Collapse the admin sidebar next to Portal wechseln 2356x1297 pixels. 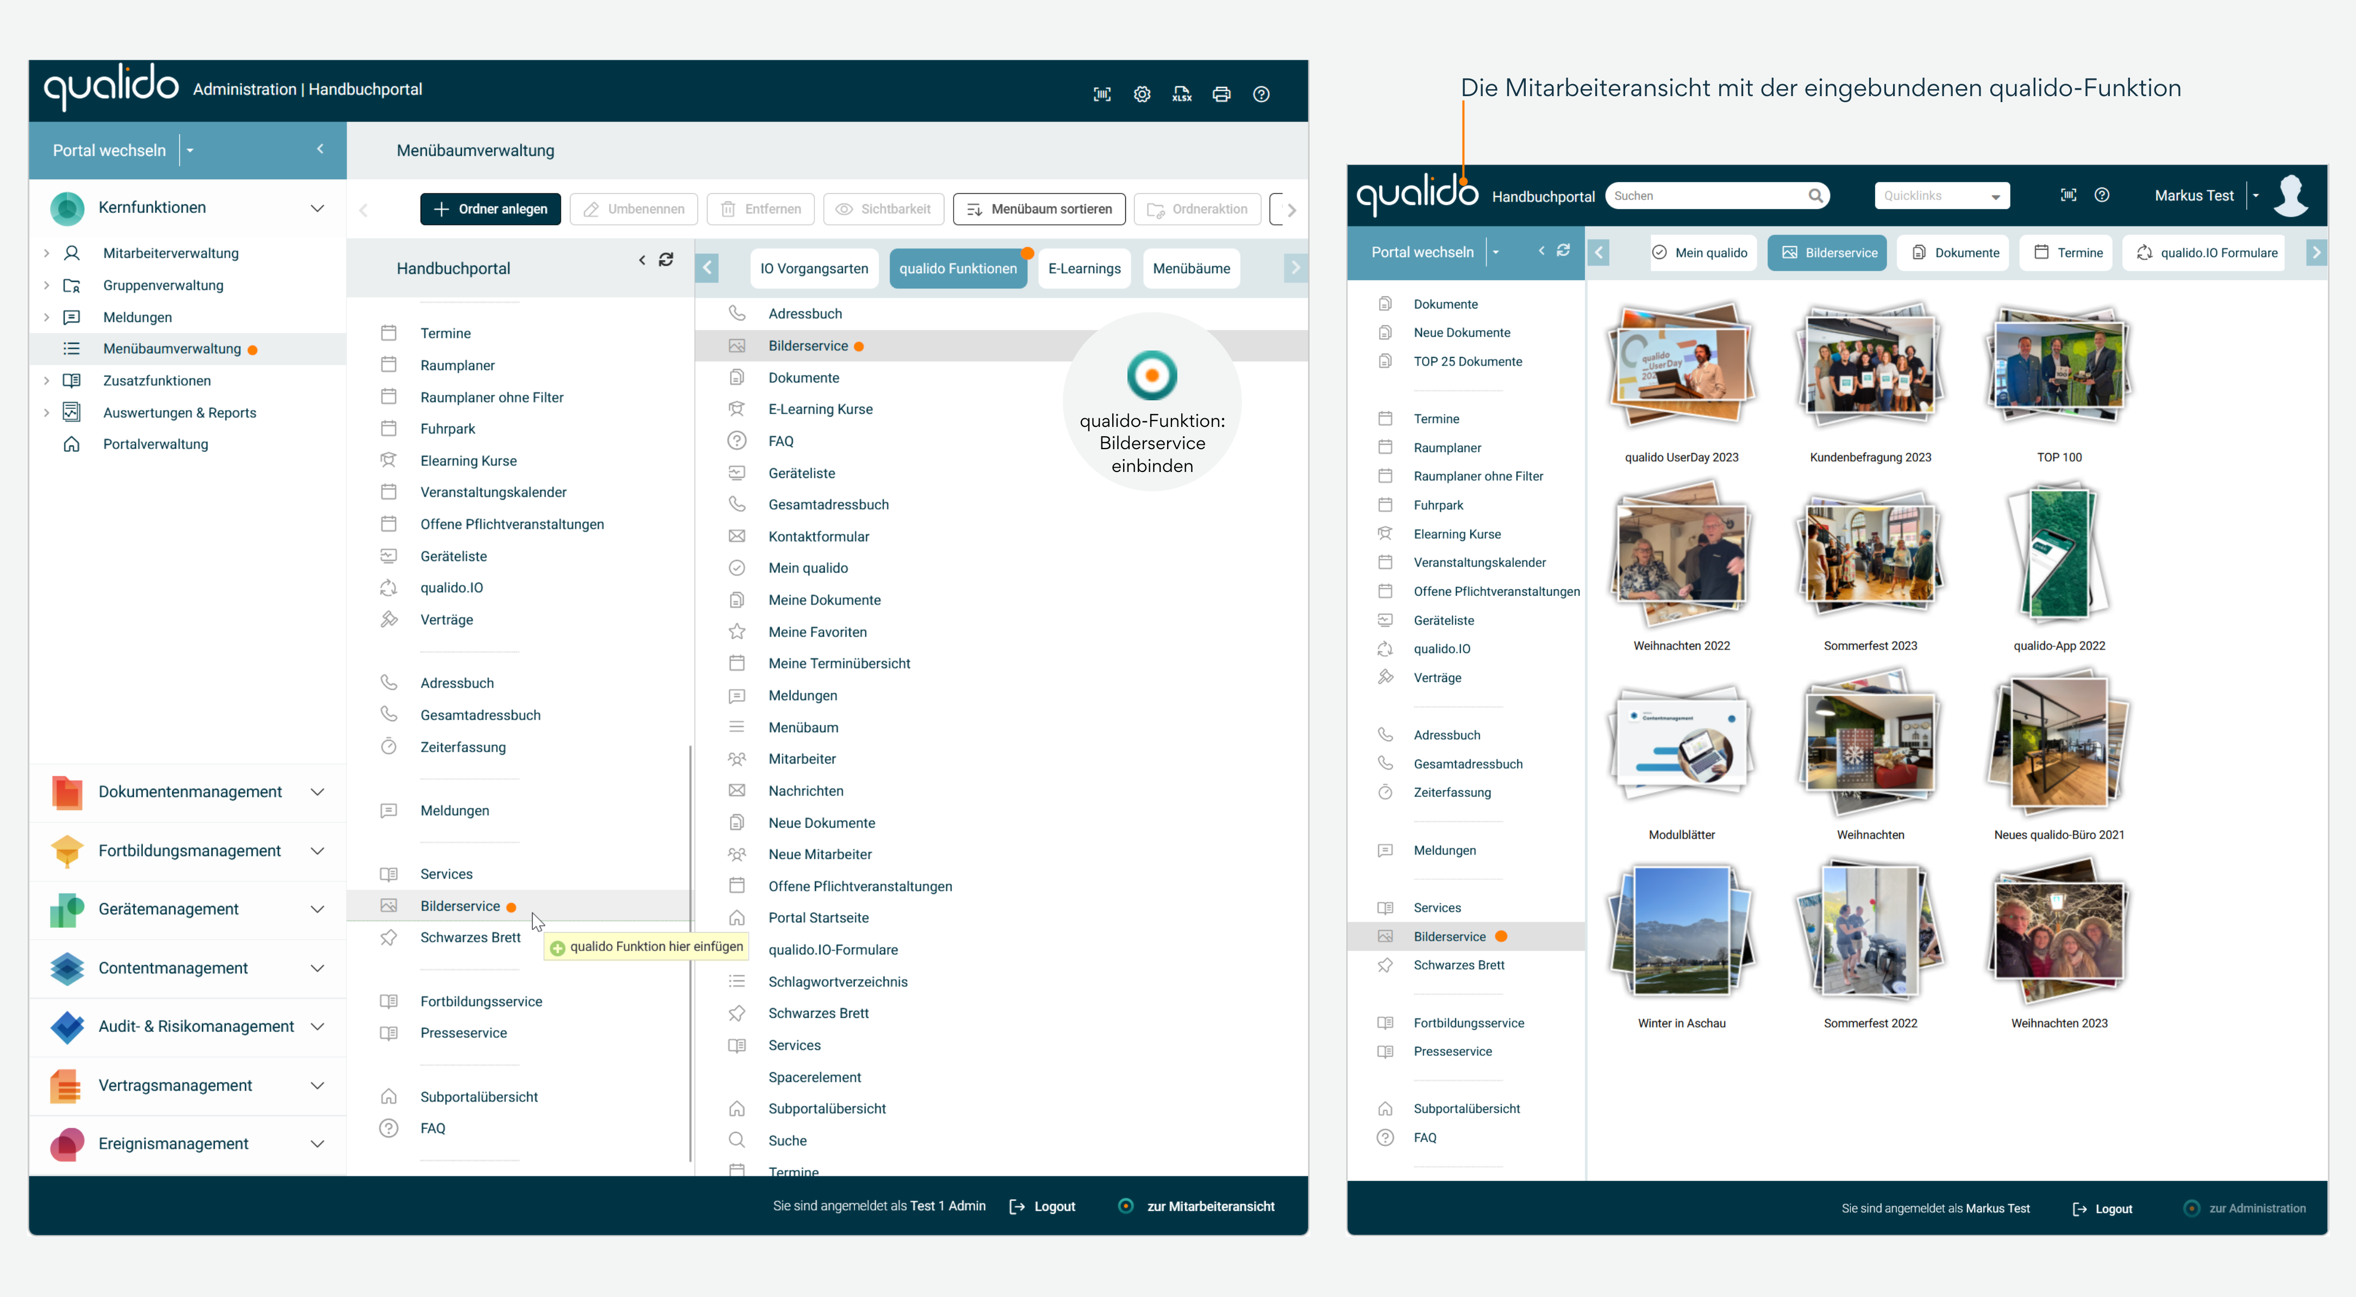(320, 149)
